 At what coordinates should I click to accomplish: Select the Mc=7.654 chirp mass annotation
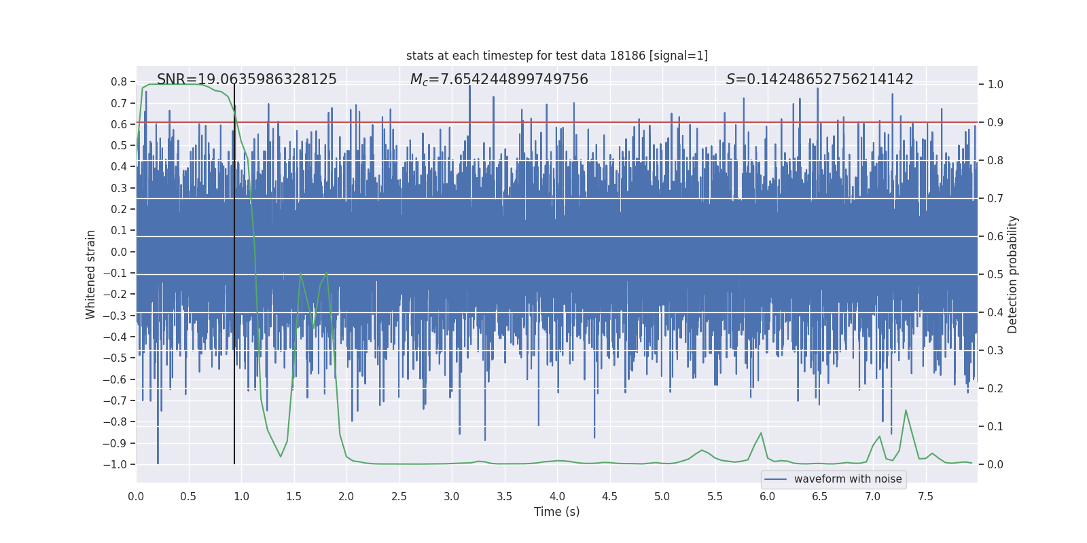tap(499, 79)
